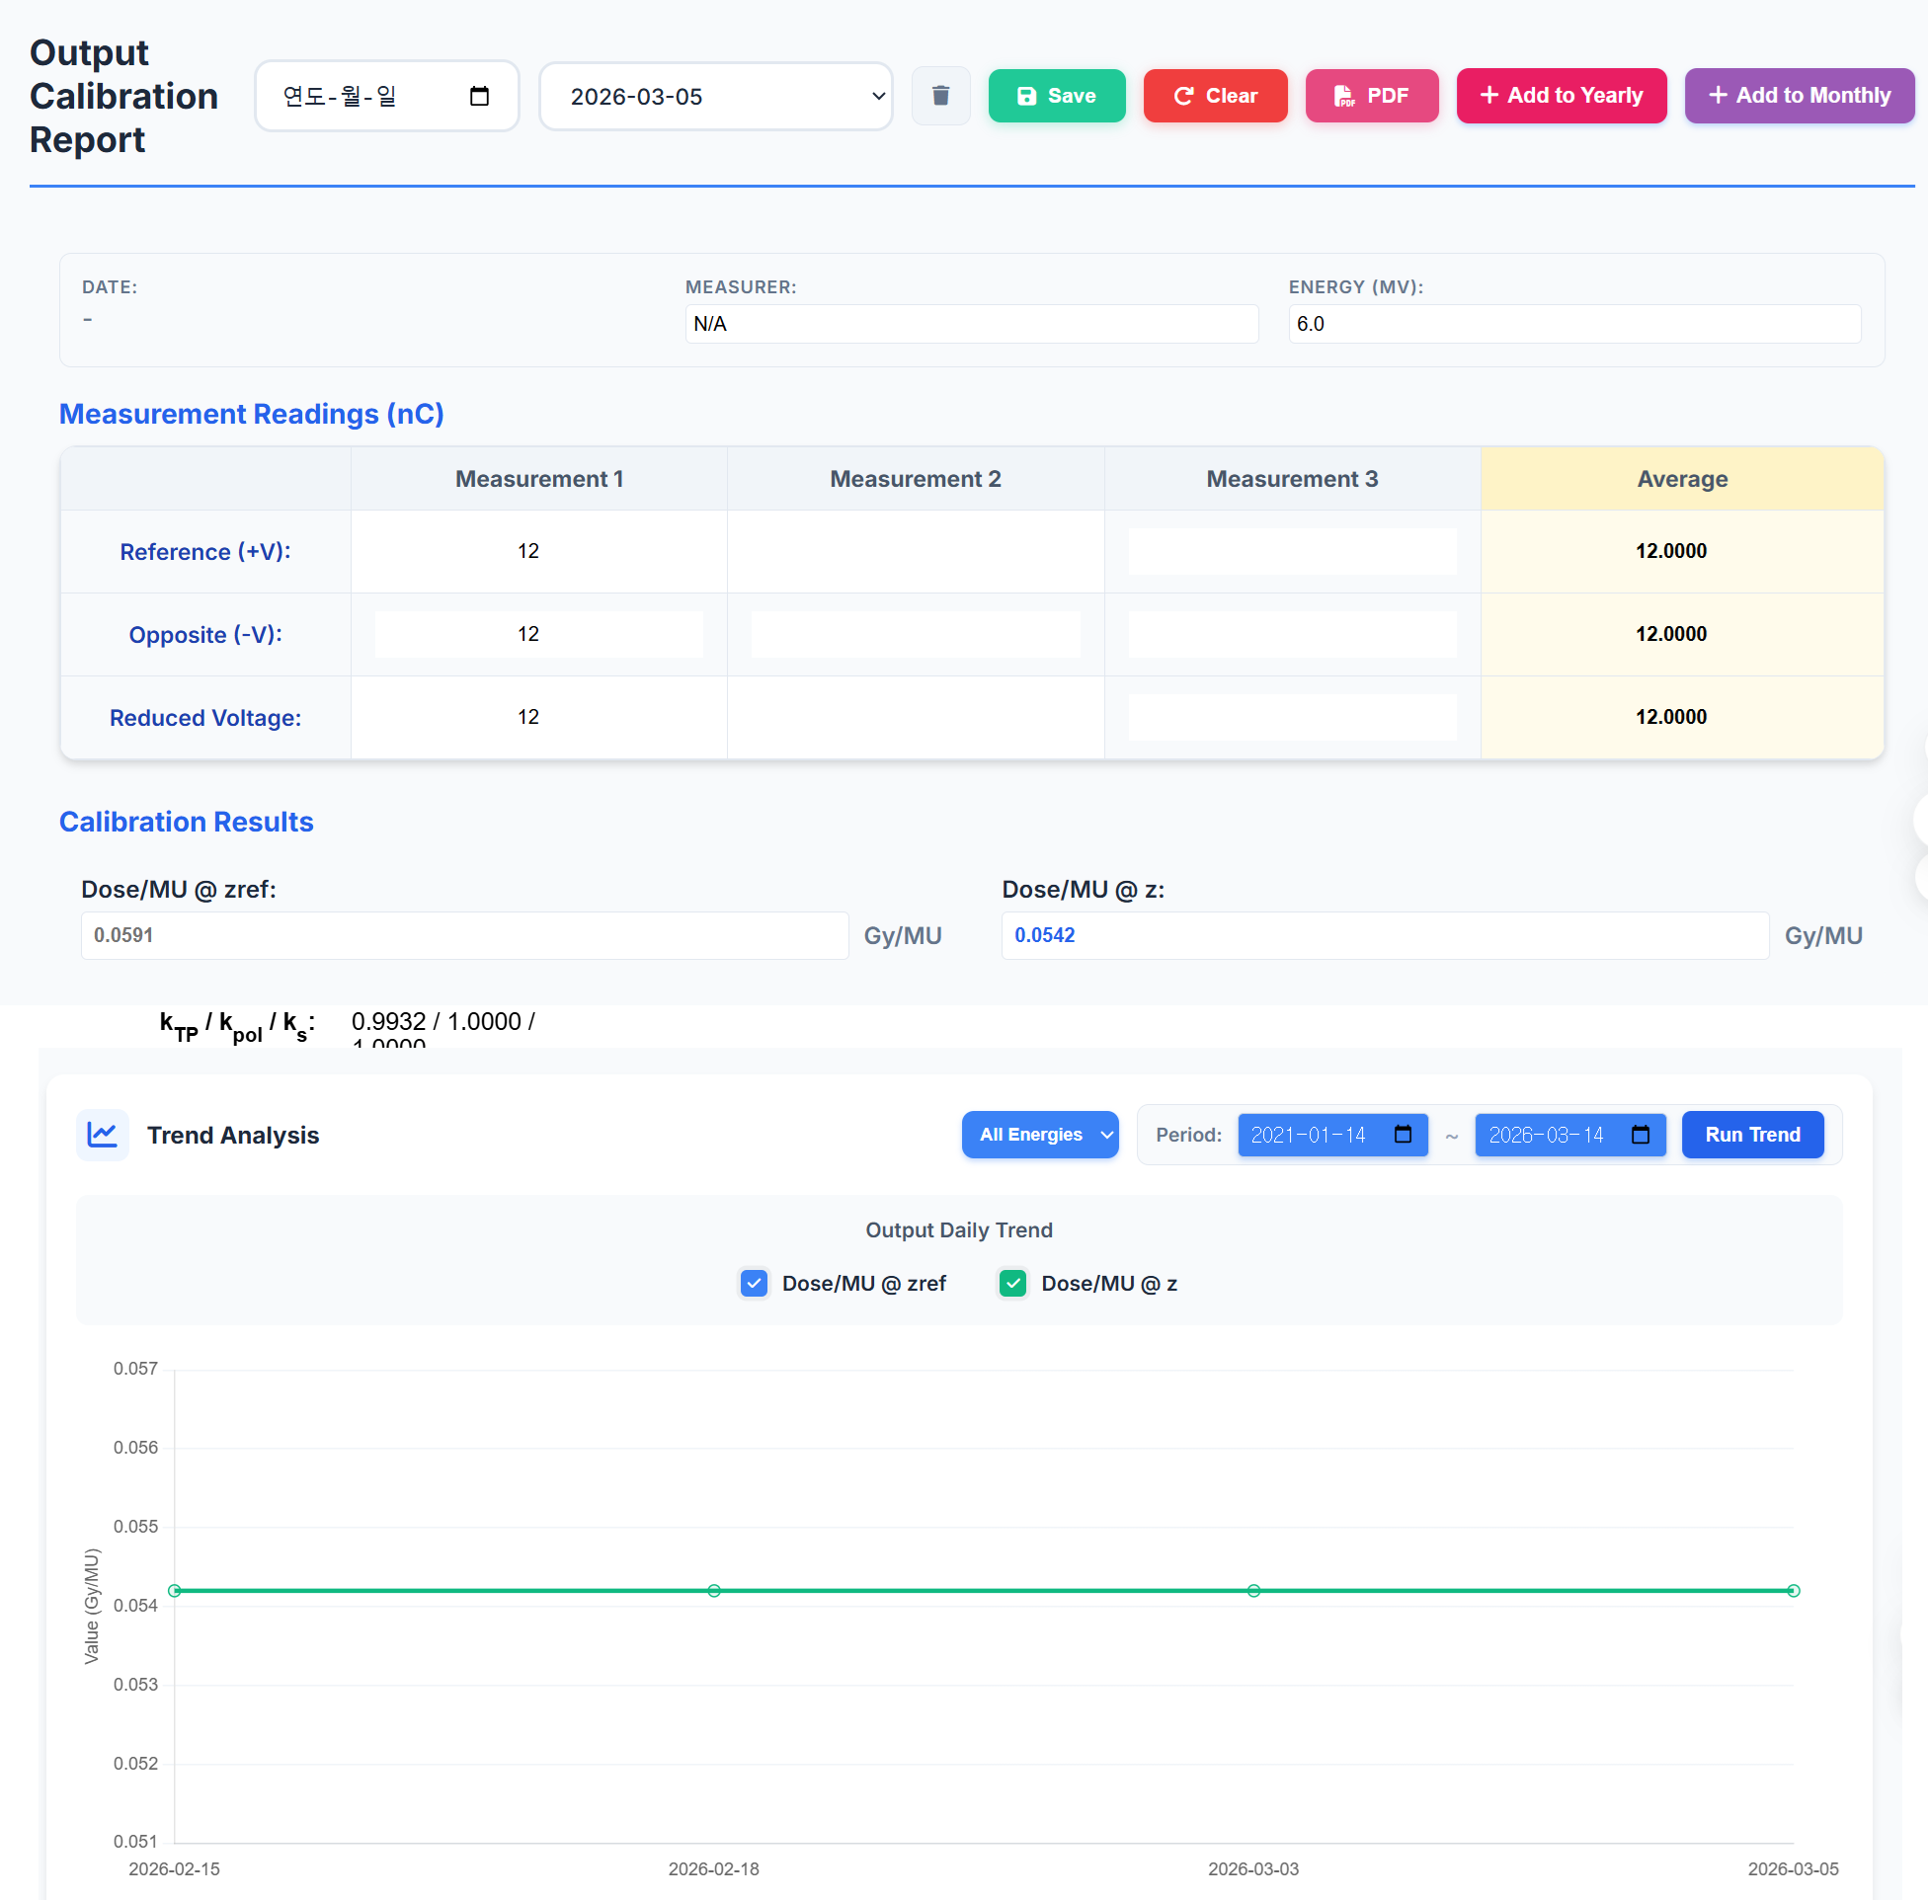The height and width of the screenshot is (1900, 1928).
Task: Click Add to Yearly button
Action: coord(1562,96)
